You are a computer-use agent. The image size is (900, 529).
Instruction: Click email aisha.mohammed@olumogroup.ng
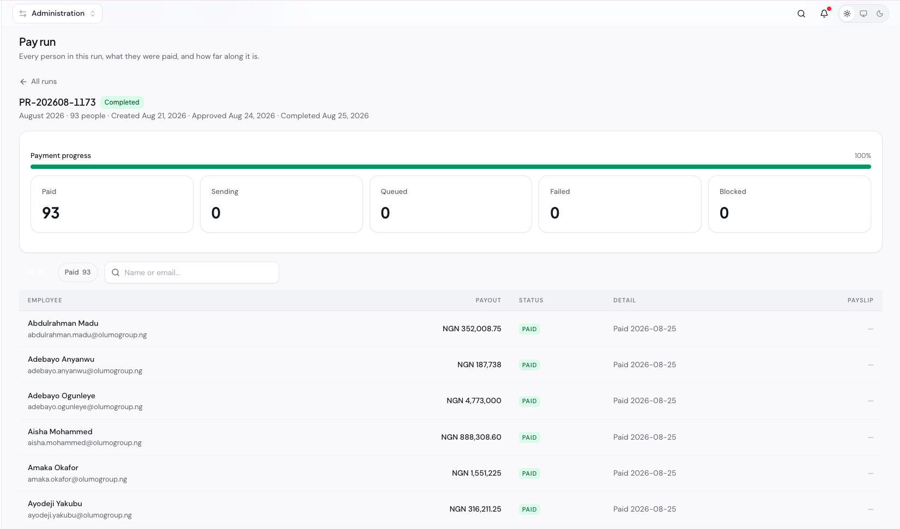84,443
